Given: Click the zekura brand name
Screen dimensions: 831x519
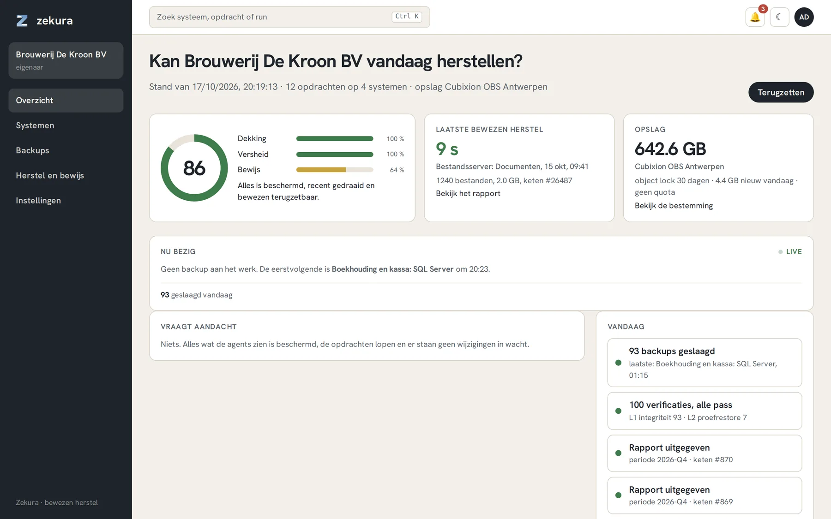Looking at the screenshot, I should (54, 21).
